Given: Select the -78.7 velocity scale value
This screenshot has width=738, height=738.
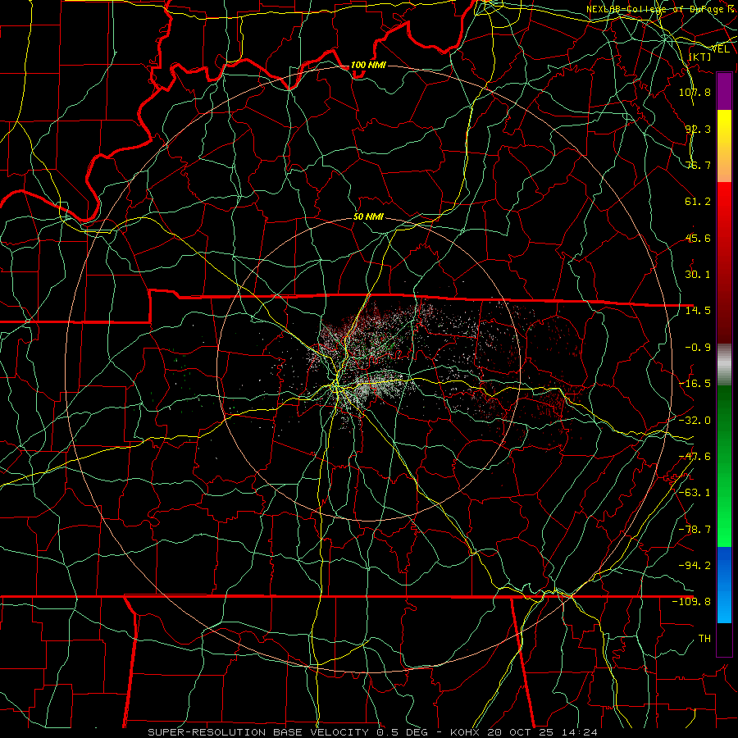Looking at the screenshot, I should pos(695,529).
